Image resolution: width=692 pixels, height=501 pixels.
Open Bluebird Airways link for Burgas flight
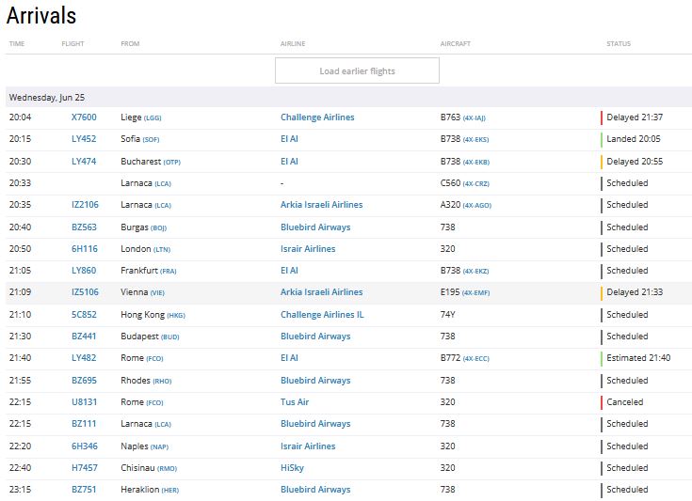tap(315, 227)
